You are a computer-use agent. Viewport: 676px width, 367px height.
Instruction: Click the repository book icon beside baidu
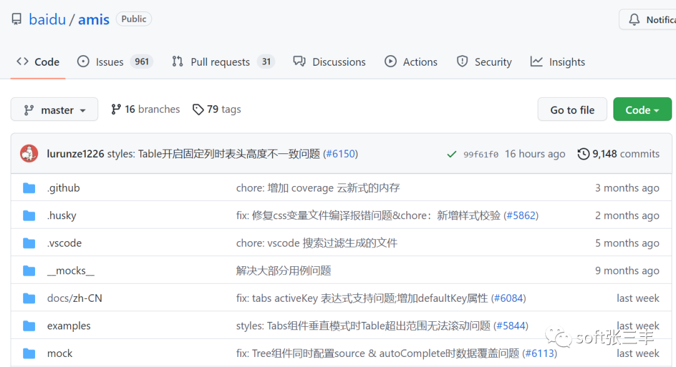tap(17, 19)
